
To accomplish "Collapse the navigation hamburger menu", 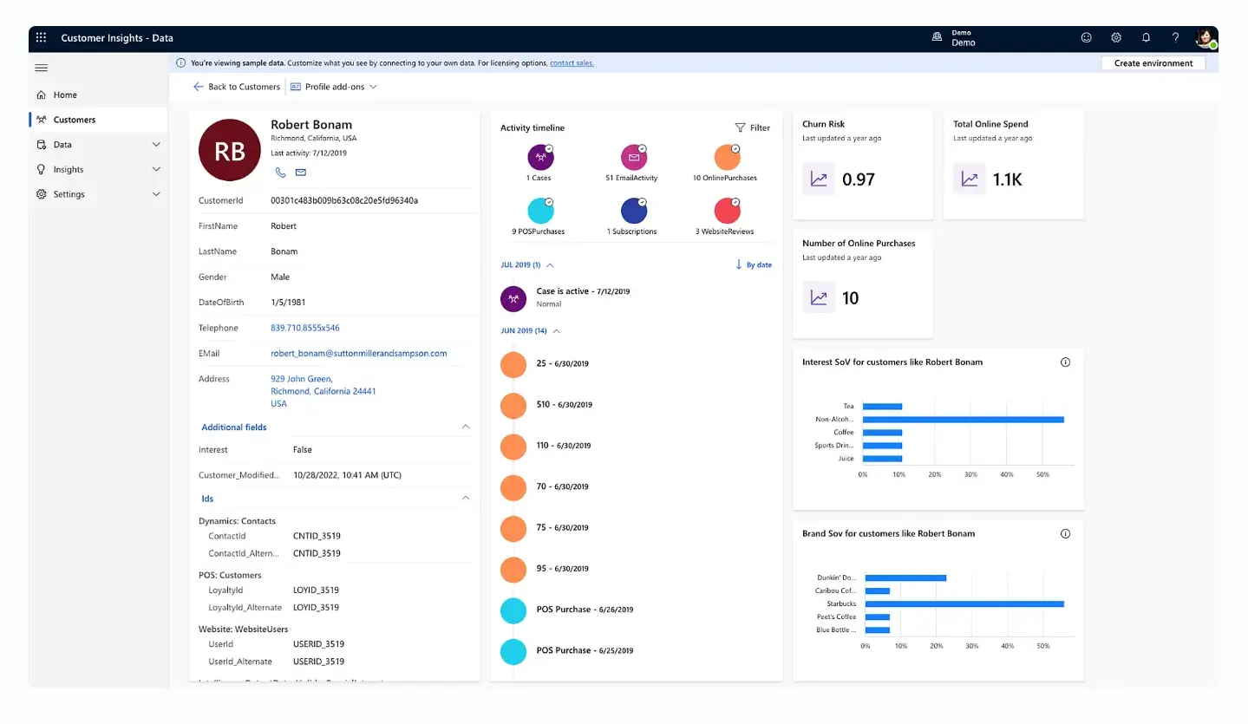I will tap(41, 67).
